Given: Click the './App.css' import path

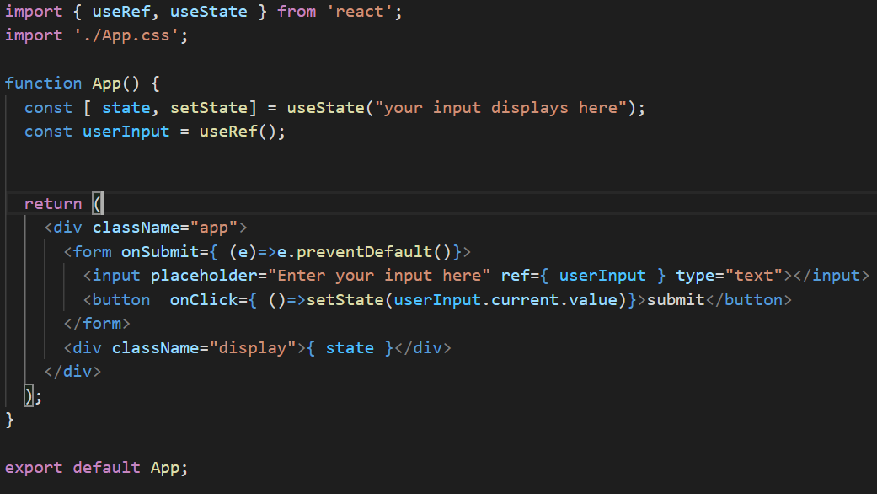Looking at the screenshot, I should [x=126, y=35].
